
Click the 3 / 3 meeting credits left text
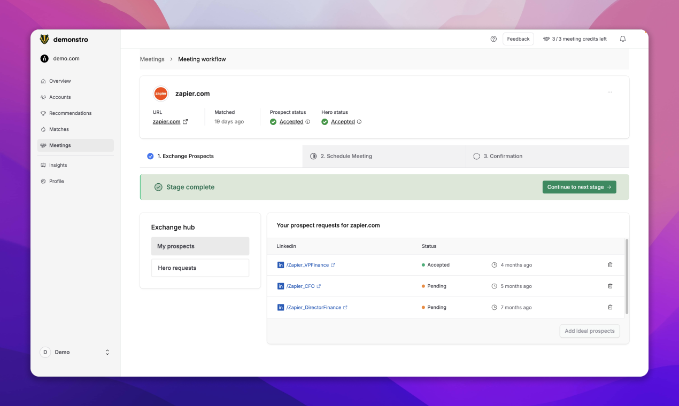580,39
